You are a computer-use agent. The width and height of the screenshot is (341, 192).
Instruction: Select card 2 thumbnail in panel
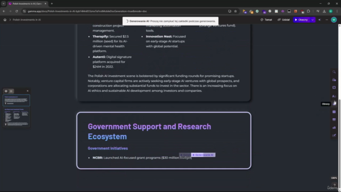[x=17, y=117]
